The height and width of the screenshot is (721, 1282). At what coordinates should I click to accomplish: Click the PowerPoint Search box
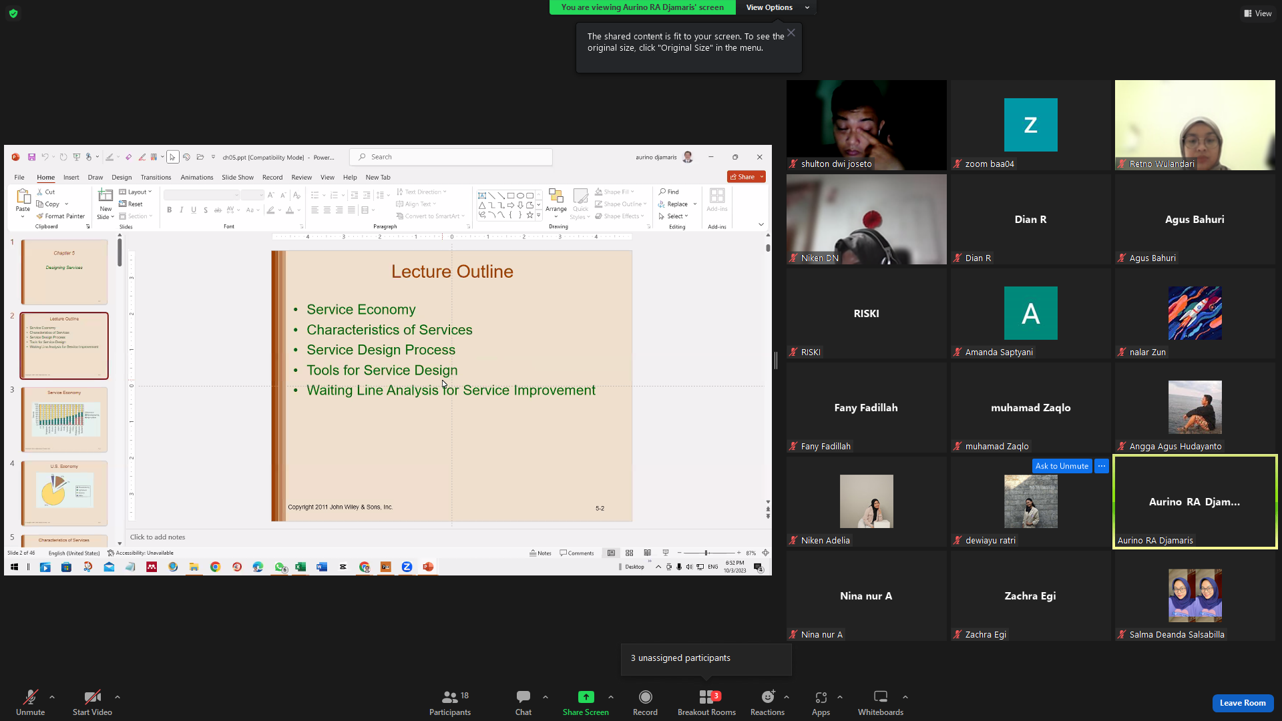coord(451,157)
